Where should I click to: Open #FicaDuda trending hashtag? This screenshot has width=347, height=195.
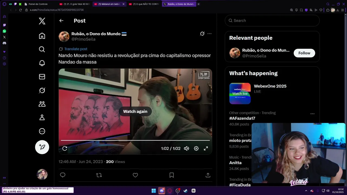tap(240, 185)
